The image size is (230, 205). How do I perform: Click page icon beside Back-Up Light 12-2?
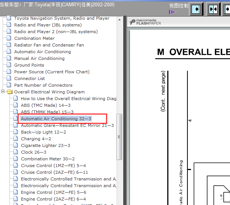pos(16,132)
